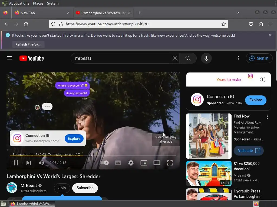Open tracking protection shield icon
Screen dimensions: 277x207
53,24
